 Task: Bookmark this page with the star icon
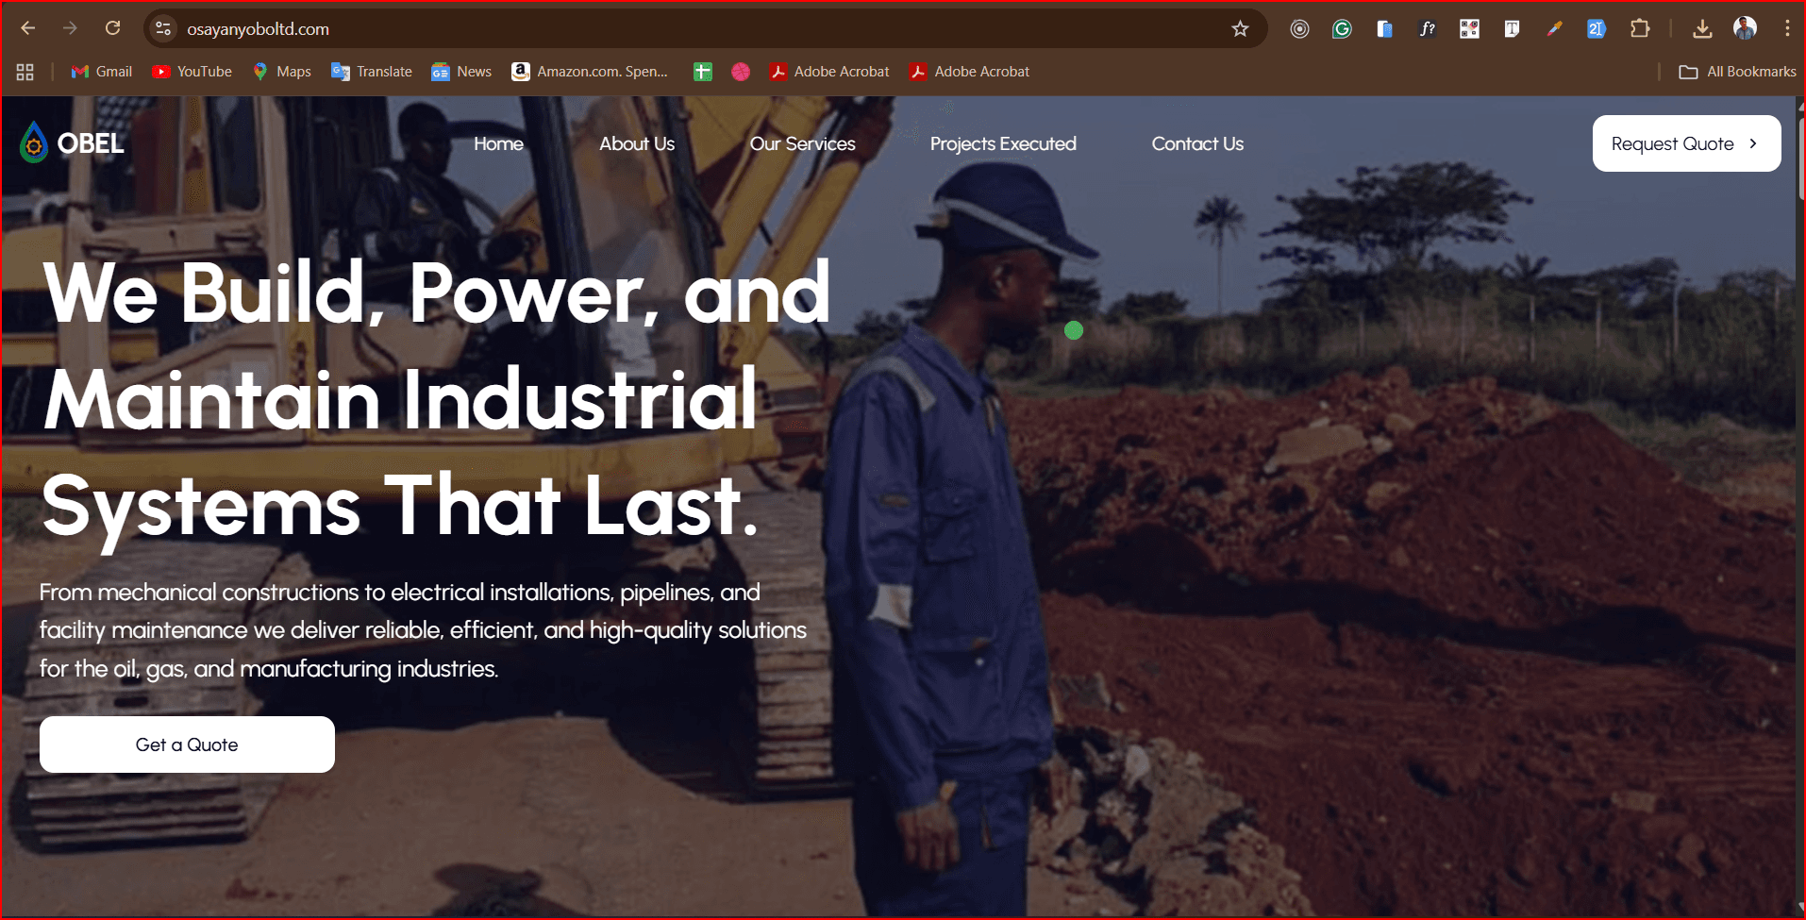click(1240, 29)
